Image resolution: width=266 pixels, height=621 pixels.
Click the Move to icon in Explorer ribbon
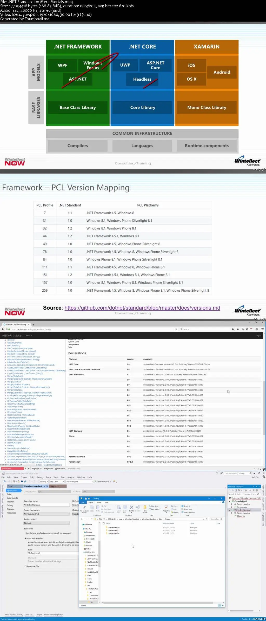[119, 509]
